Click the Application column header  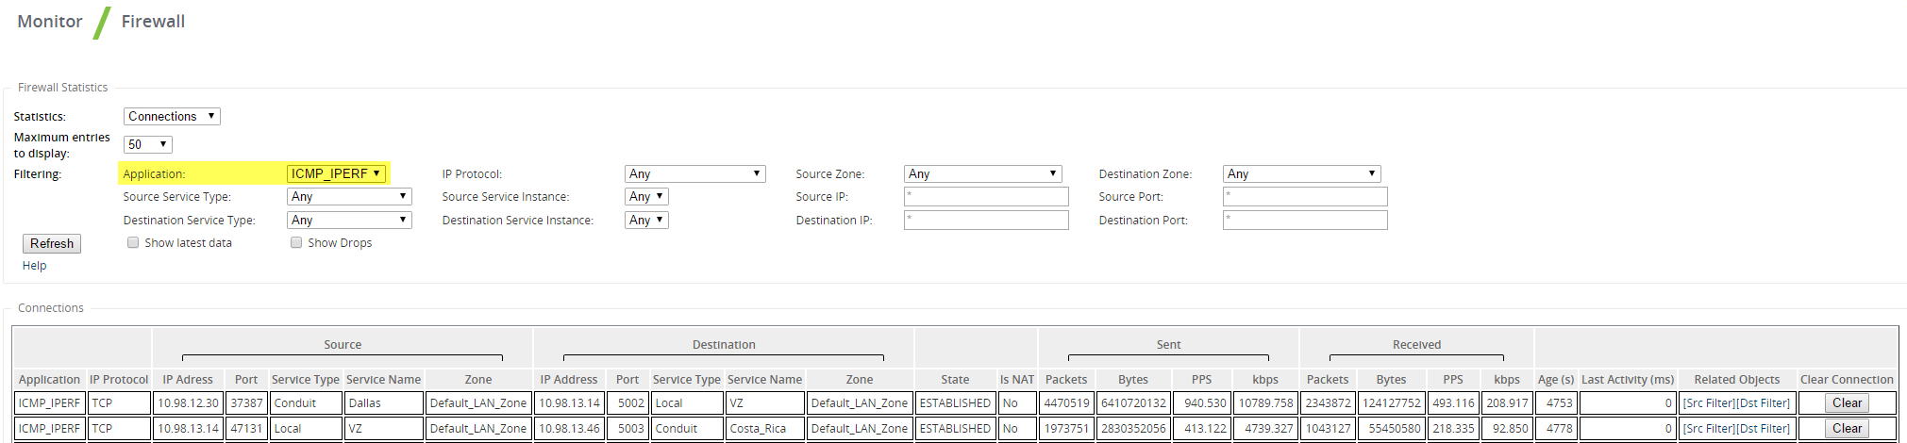tap(49, 379)
